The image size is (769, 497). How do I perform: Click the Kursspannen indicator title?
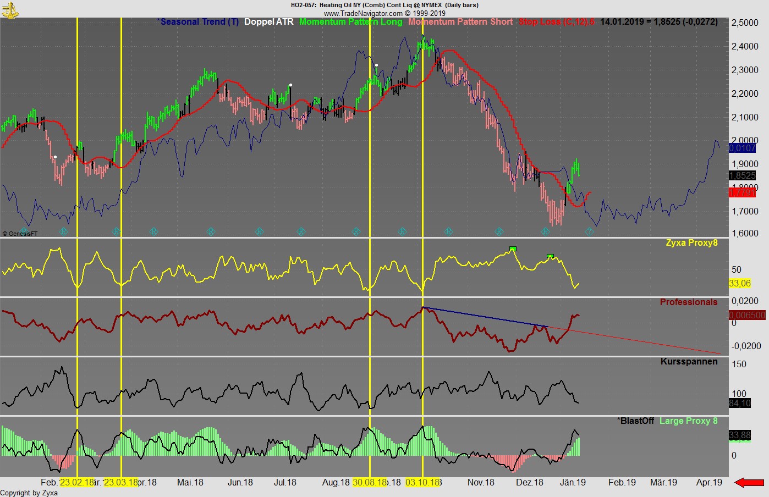(x=689, y=361)
